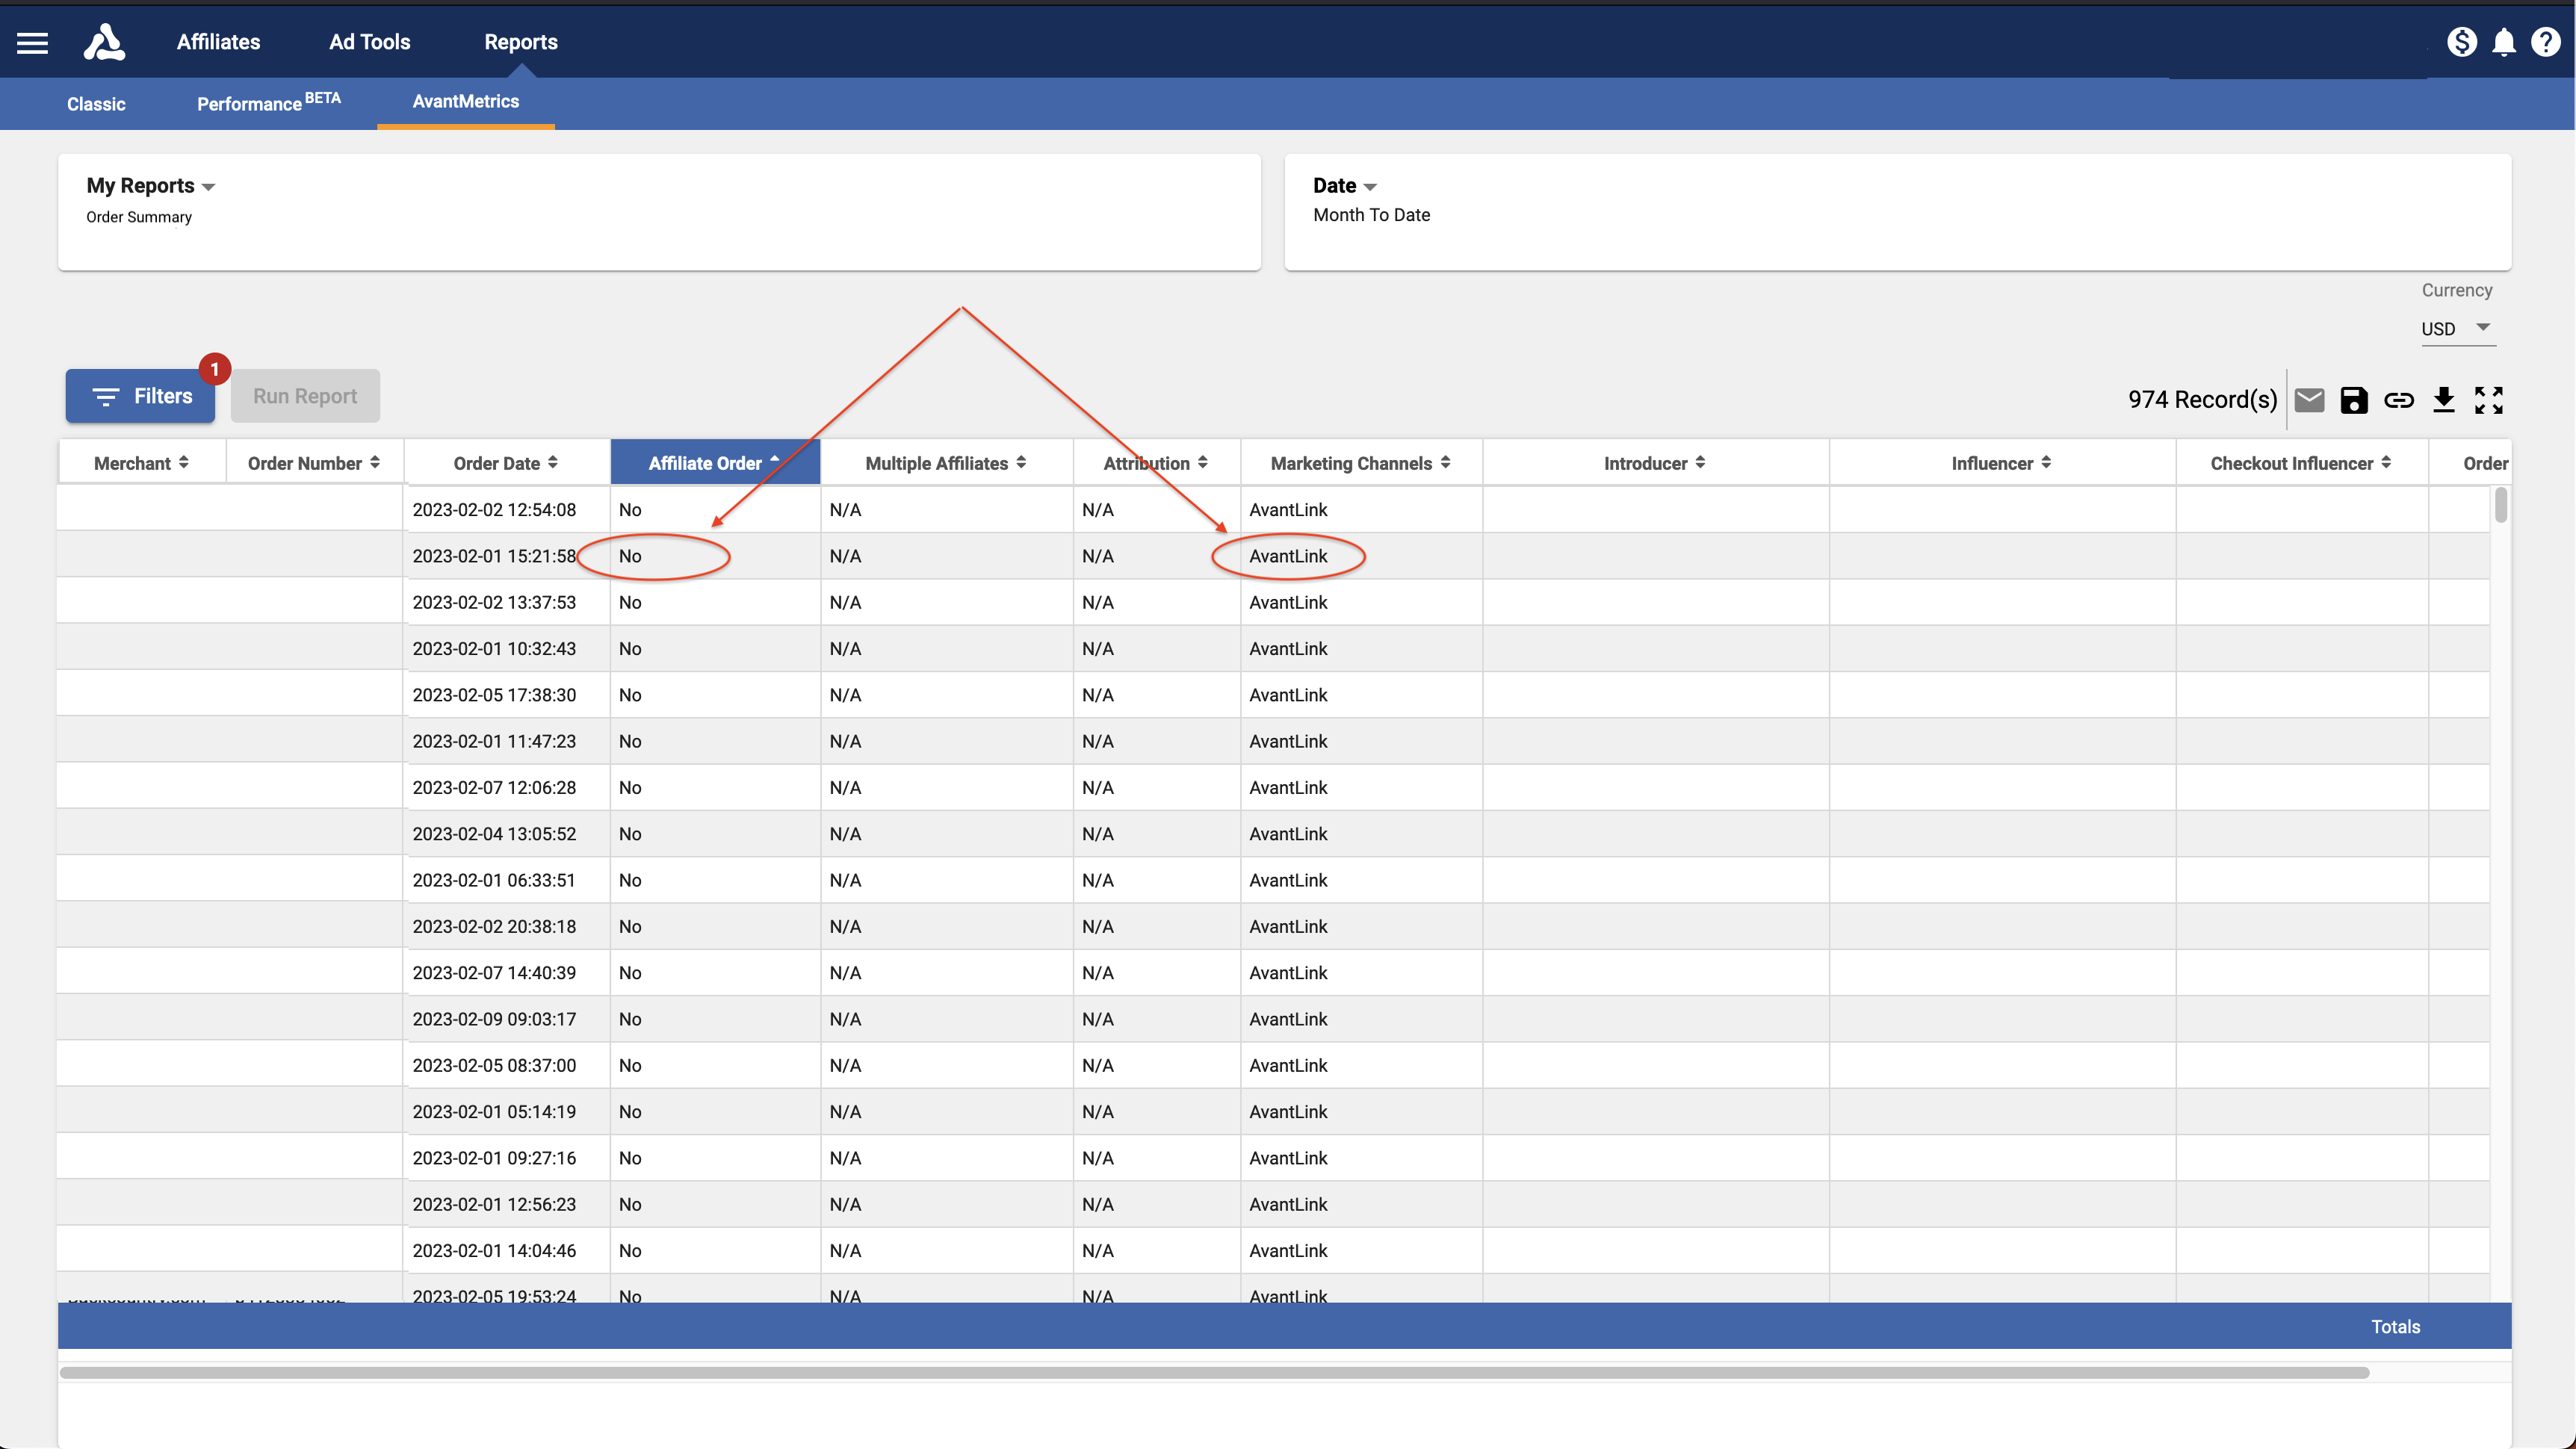Open the Ad Tools menu
Image resolution: width=2576 pixels, height=1449 pixels.
[x=370, y=42]
